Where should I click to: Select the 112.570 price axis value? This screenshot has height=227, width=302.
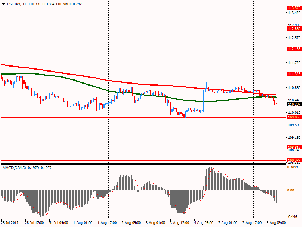(x=294, y=37)
